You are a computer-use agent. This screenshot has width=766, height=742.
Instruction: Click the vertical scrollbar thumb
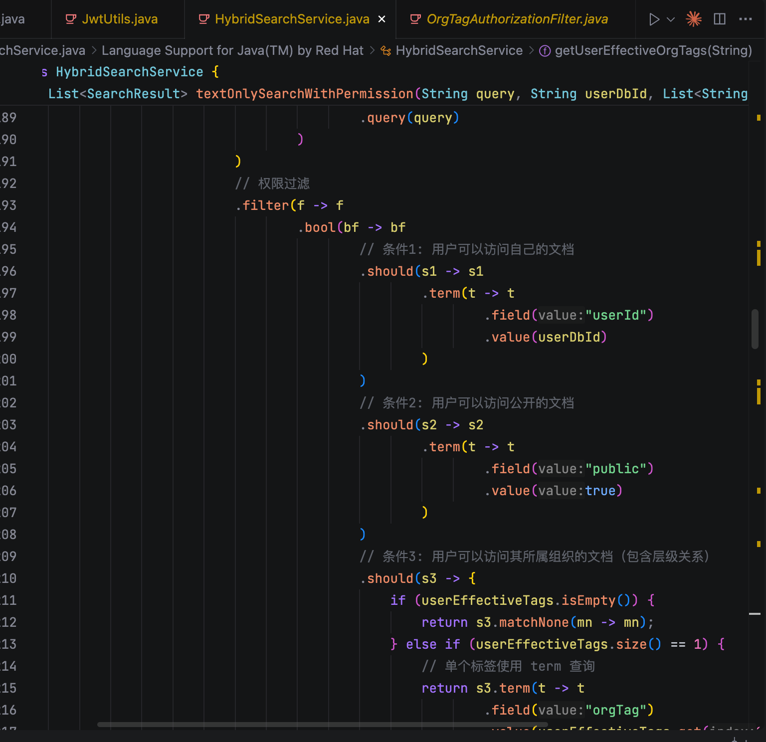[x=755, y=329]
